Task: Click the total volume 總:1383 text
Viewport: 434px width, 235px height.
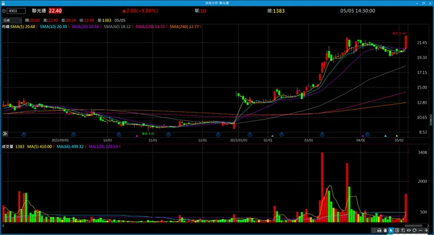Action: pos(276,11)
